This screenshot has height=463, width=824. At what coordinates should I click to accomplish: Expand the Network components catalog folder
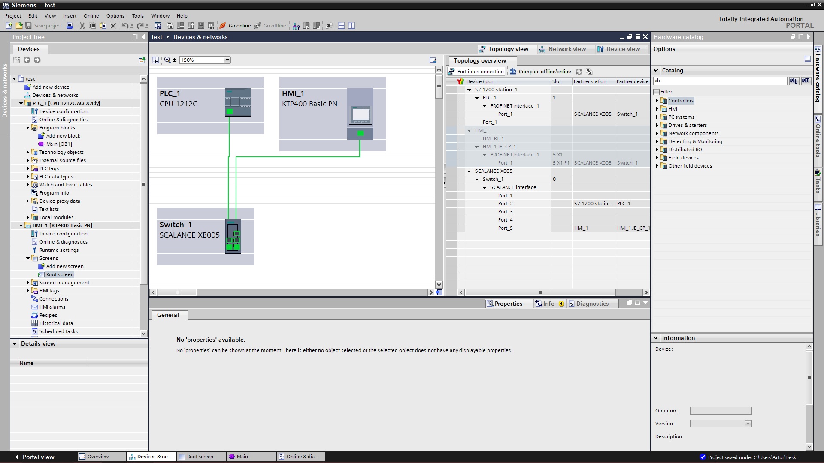point(657,133)
